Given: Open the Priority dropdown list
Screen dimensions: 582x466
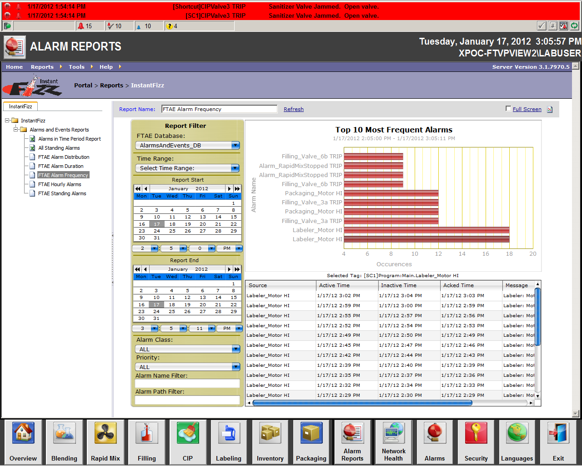Looking at the screenshot, I should 235,367.
